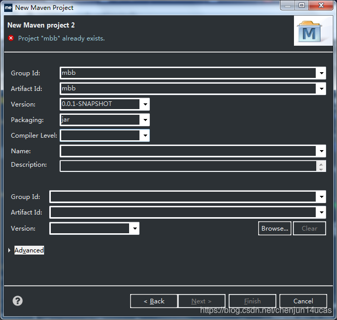Screen dimensions: 337x320
Task: Click into the Name text field
Action: click(188, 151)
